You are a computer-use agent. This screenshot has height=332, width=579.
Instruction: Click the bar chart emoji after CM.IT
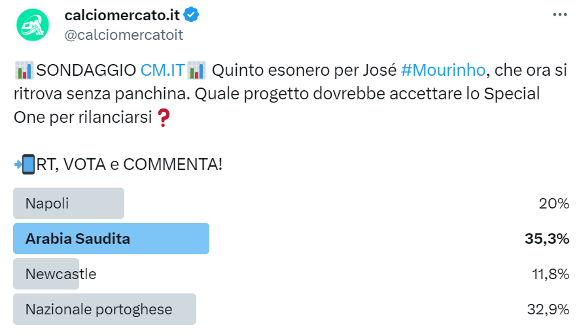point(196,69)
